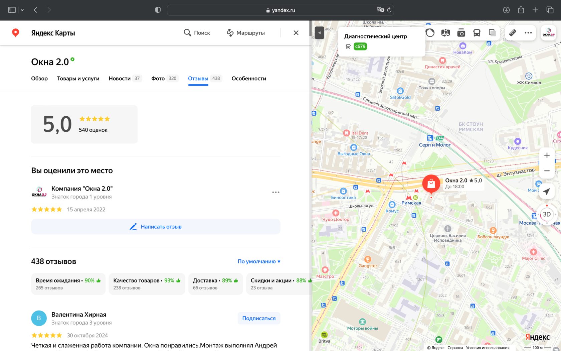Open map layers selection
The height and width of the screenshot is (351, 561).
492,33
